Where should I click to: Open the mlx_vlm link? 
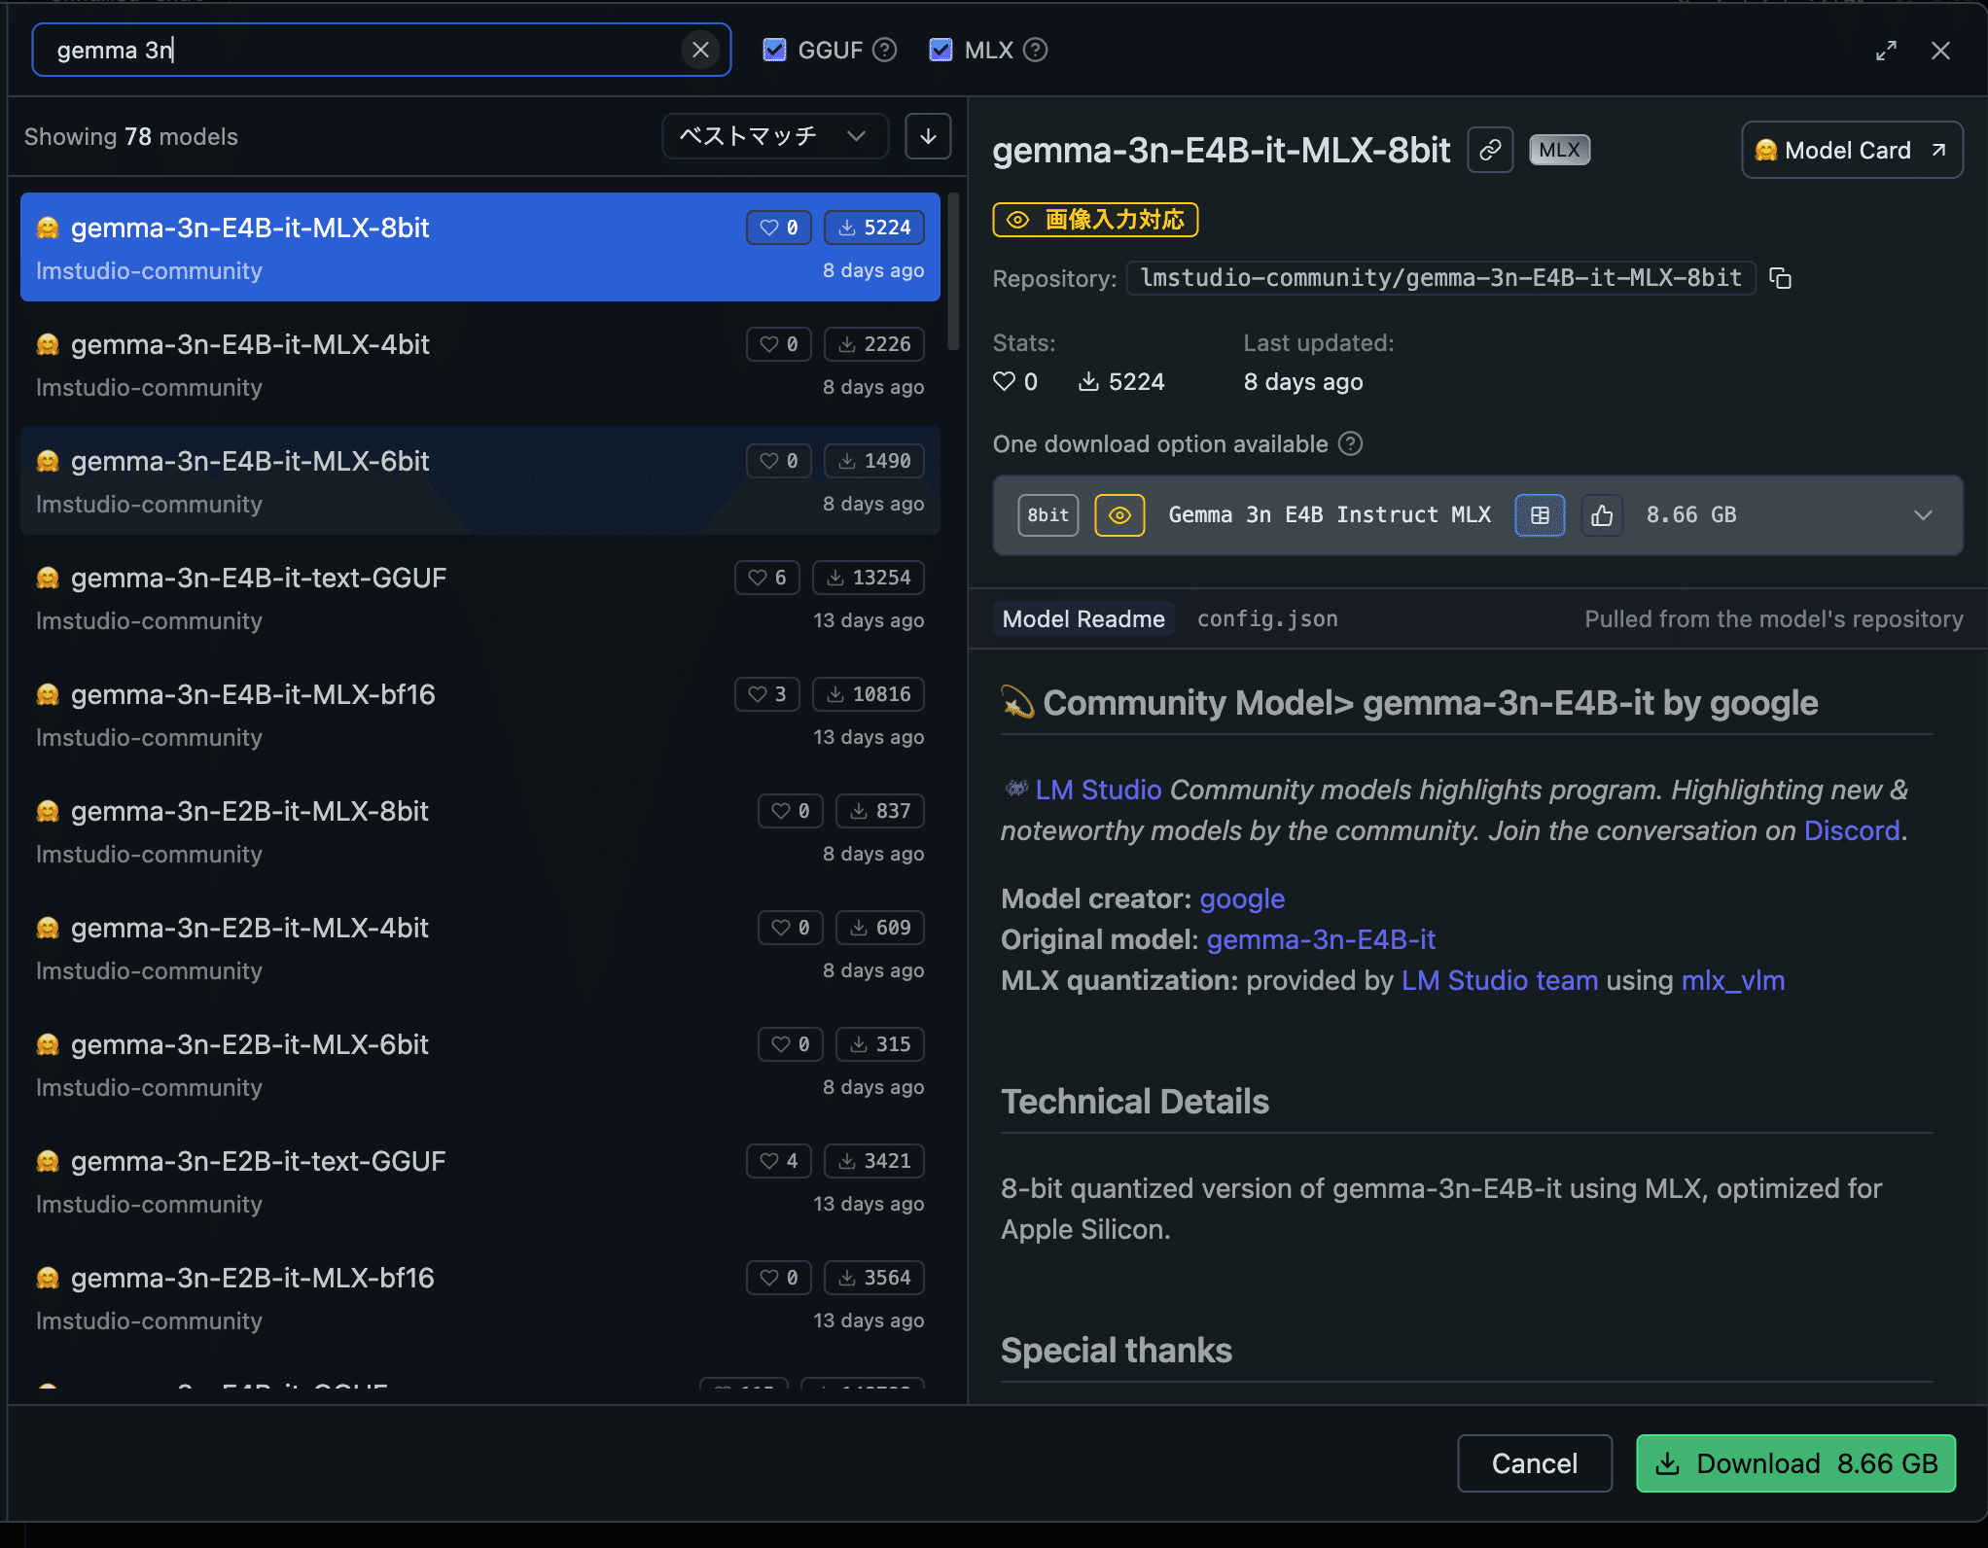1732,980
